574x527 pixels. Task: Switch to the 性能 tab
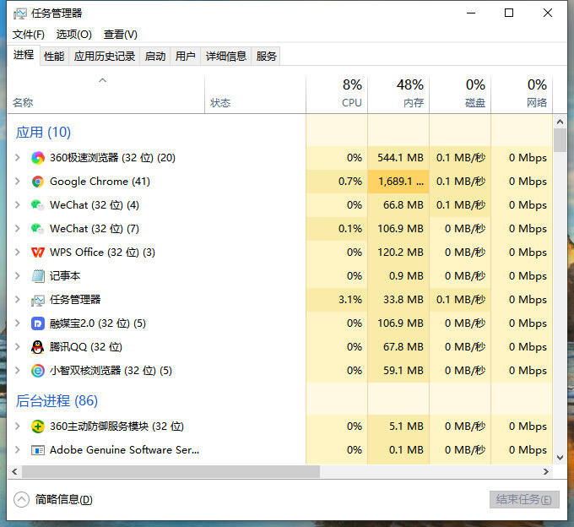(54, 57)
